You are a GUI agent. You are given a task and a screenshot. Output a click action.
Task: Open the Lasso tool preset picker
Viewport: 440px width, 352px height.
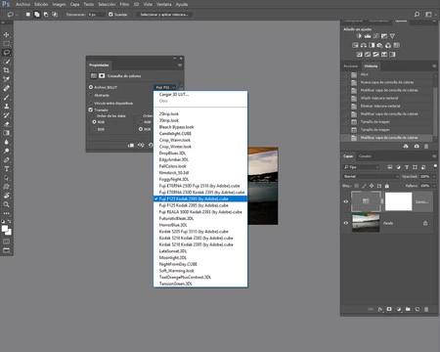click(x=13, y=15)
